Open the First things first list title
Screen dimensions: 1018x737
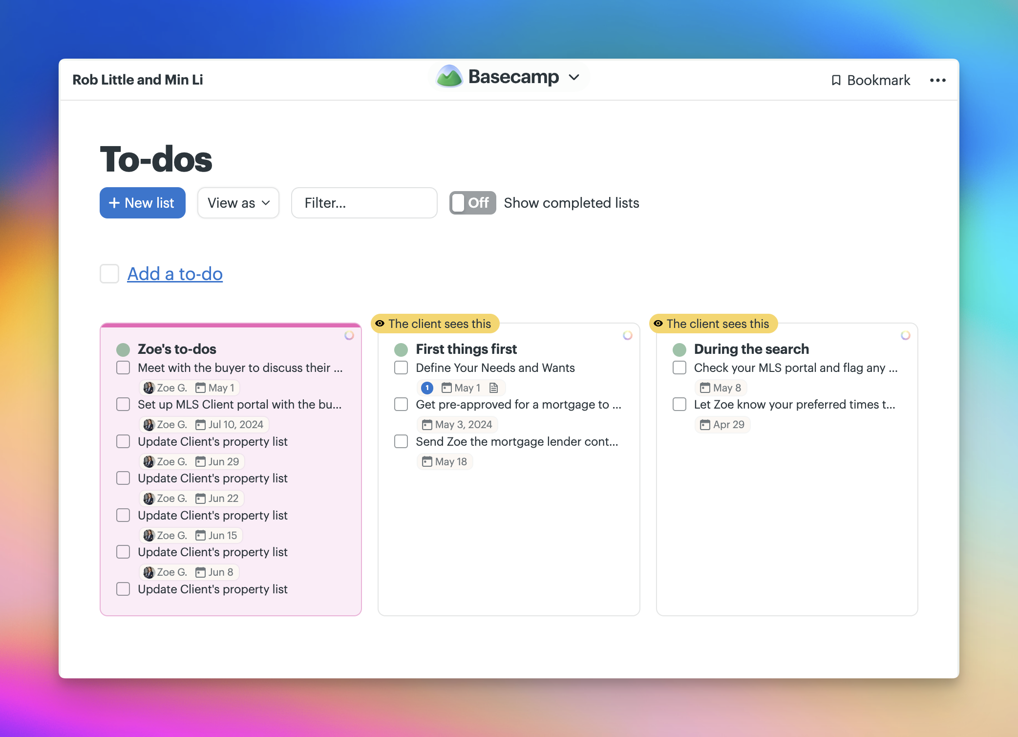[466, 349]
